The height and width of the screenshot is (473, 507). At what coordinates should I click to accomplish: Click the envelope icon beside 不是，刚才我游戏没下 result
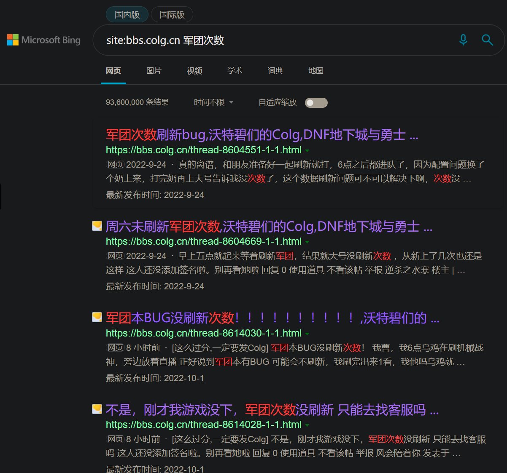(x=97, y=409)
